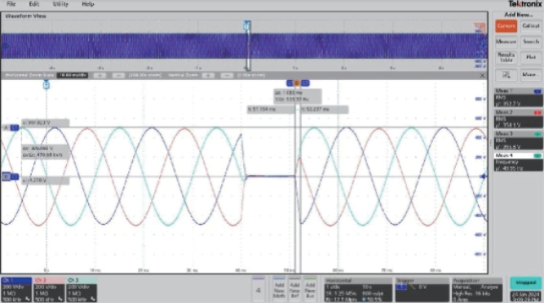Click Add New Bus button
The height and width of the screenshot is (303, 544).
(x=310, y=289)
